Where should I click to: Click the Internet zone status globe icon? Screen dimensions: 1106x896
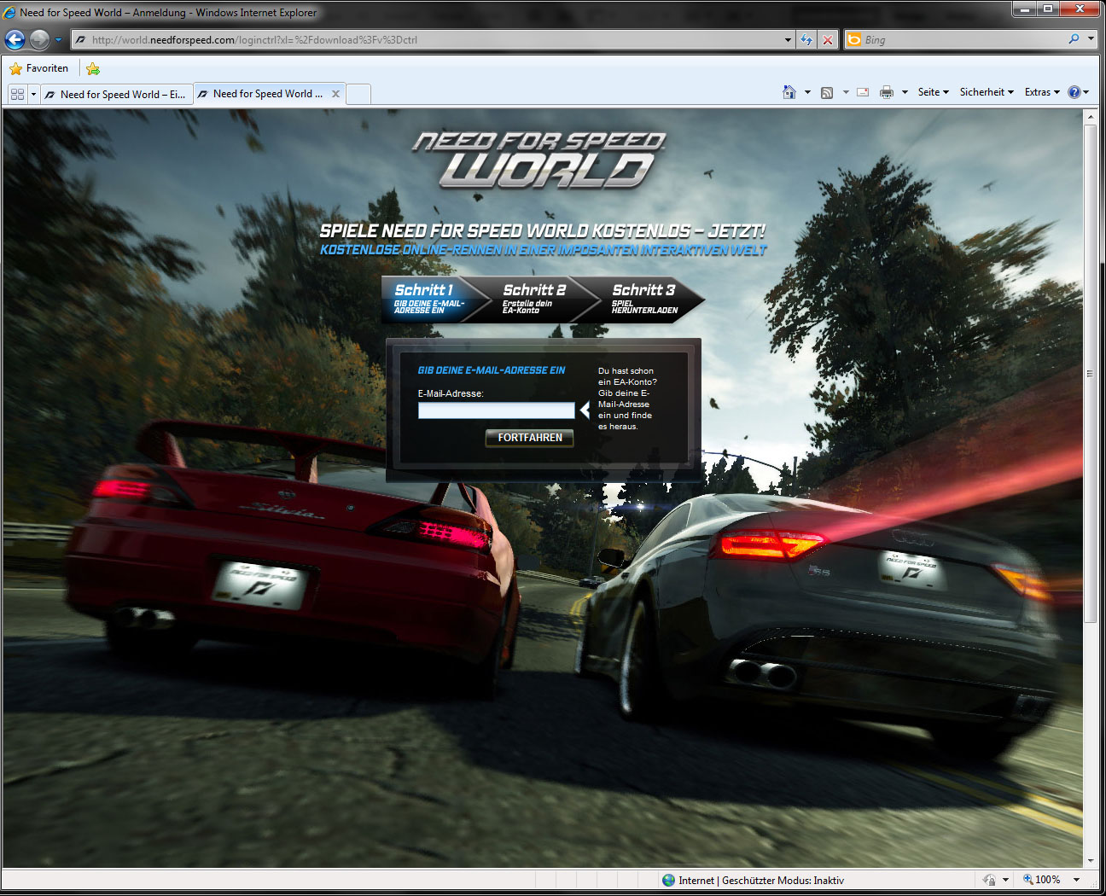pyautogui.click(x=669, y=880)
